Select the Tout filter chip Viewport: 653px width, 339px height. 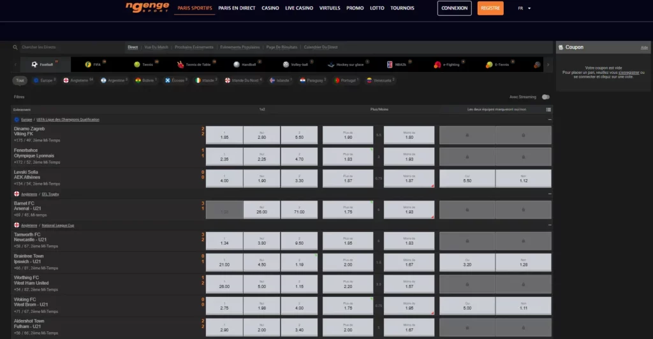tap(20, 80)
